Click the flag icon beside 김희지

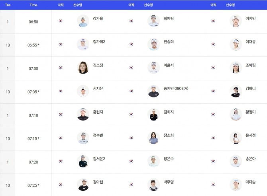(x=131, y=114)
